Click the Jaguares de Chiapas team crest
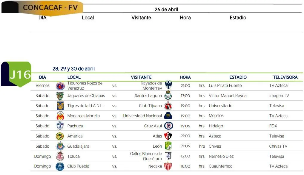The width and height of the screenshot is (304, 175). pos(60,96)
